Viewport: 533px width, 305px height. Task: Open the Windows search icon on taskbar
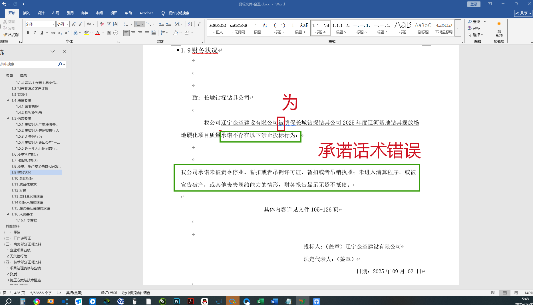(x=9, y=301)
